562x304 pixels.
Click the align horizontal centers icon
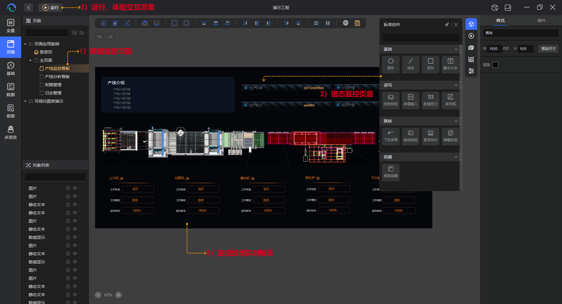click(x=216, y=23)
